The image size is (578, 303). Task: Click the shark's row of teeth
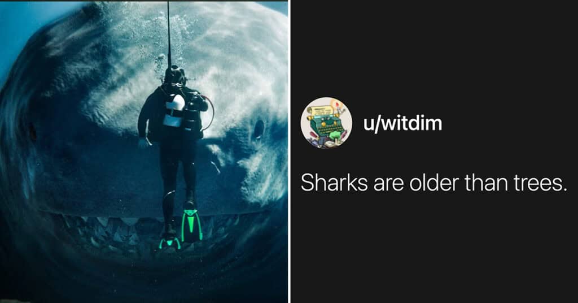[144, 232]
